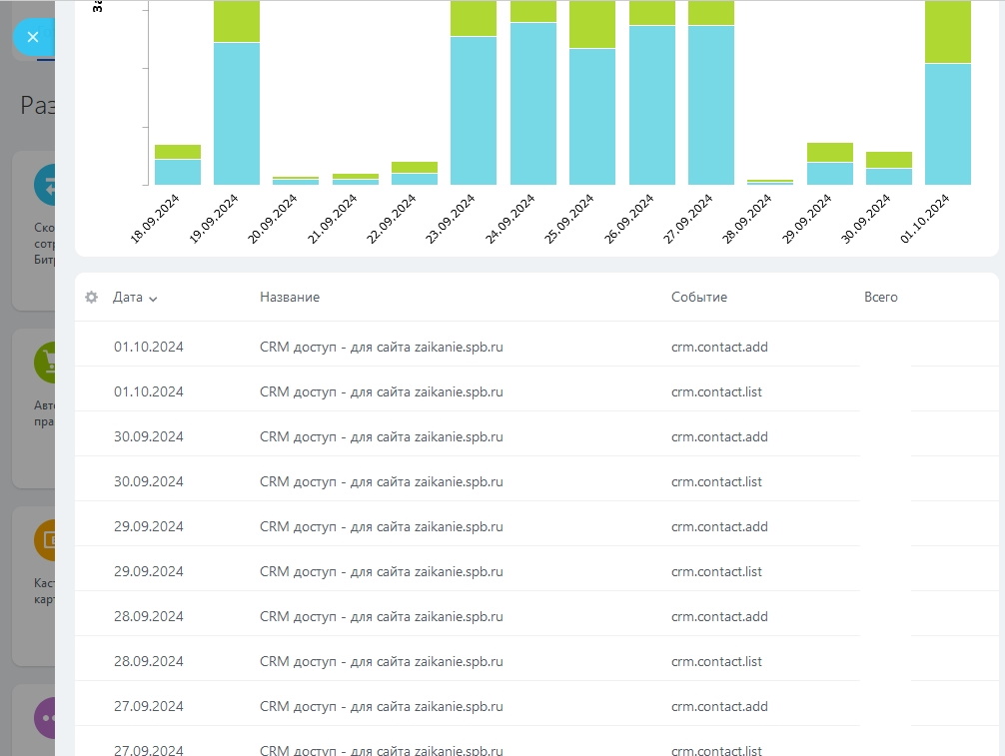
Task: Sort by Дата column chevron
Action: point(153,299)
